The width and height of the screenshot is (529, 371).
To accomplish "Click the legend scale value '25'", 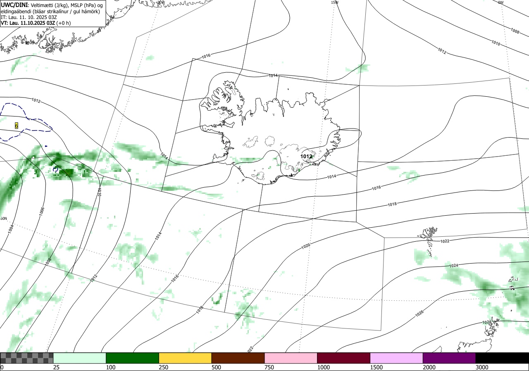I will (56, 367).
